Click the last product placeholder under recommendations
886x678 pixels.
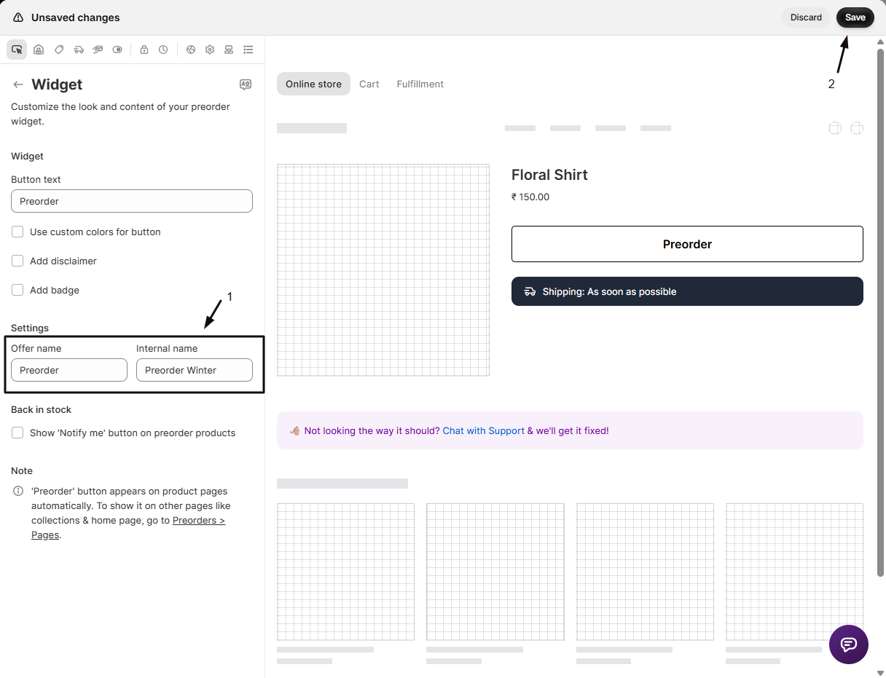tap(794, 572)
